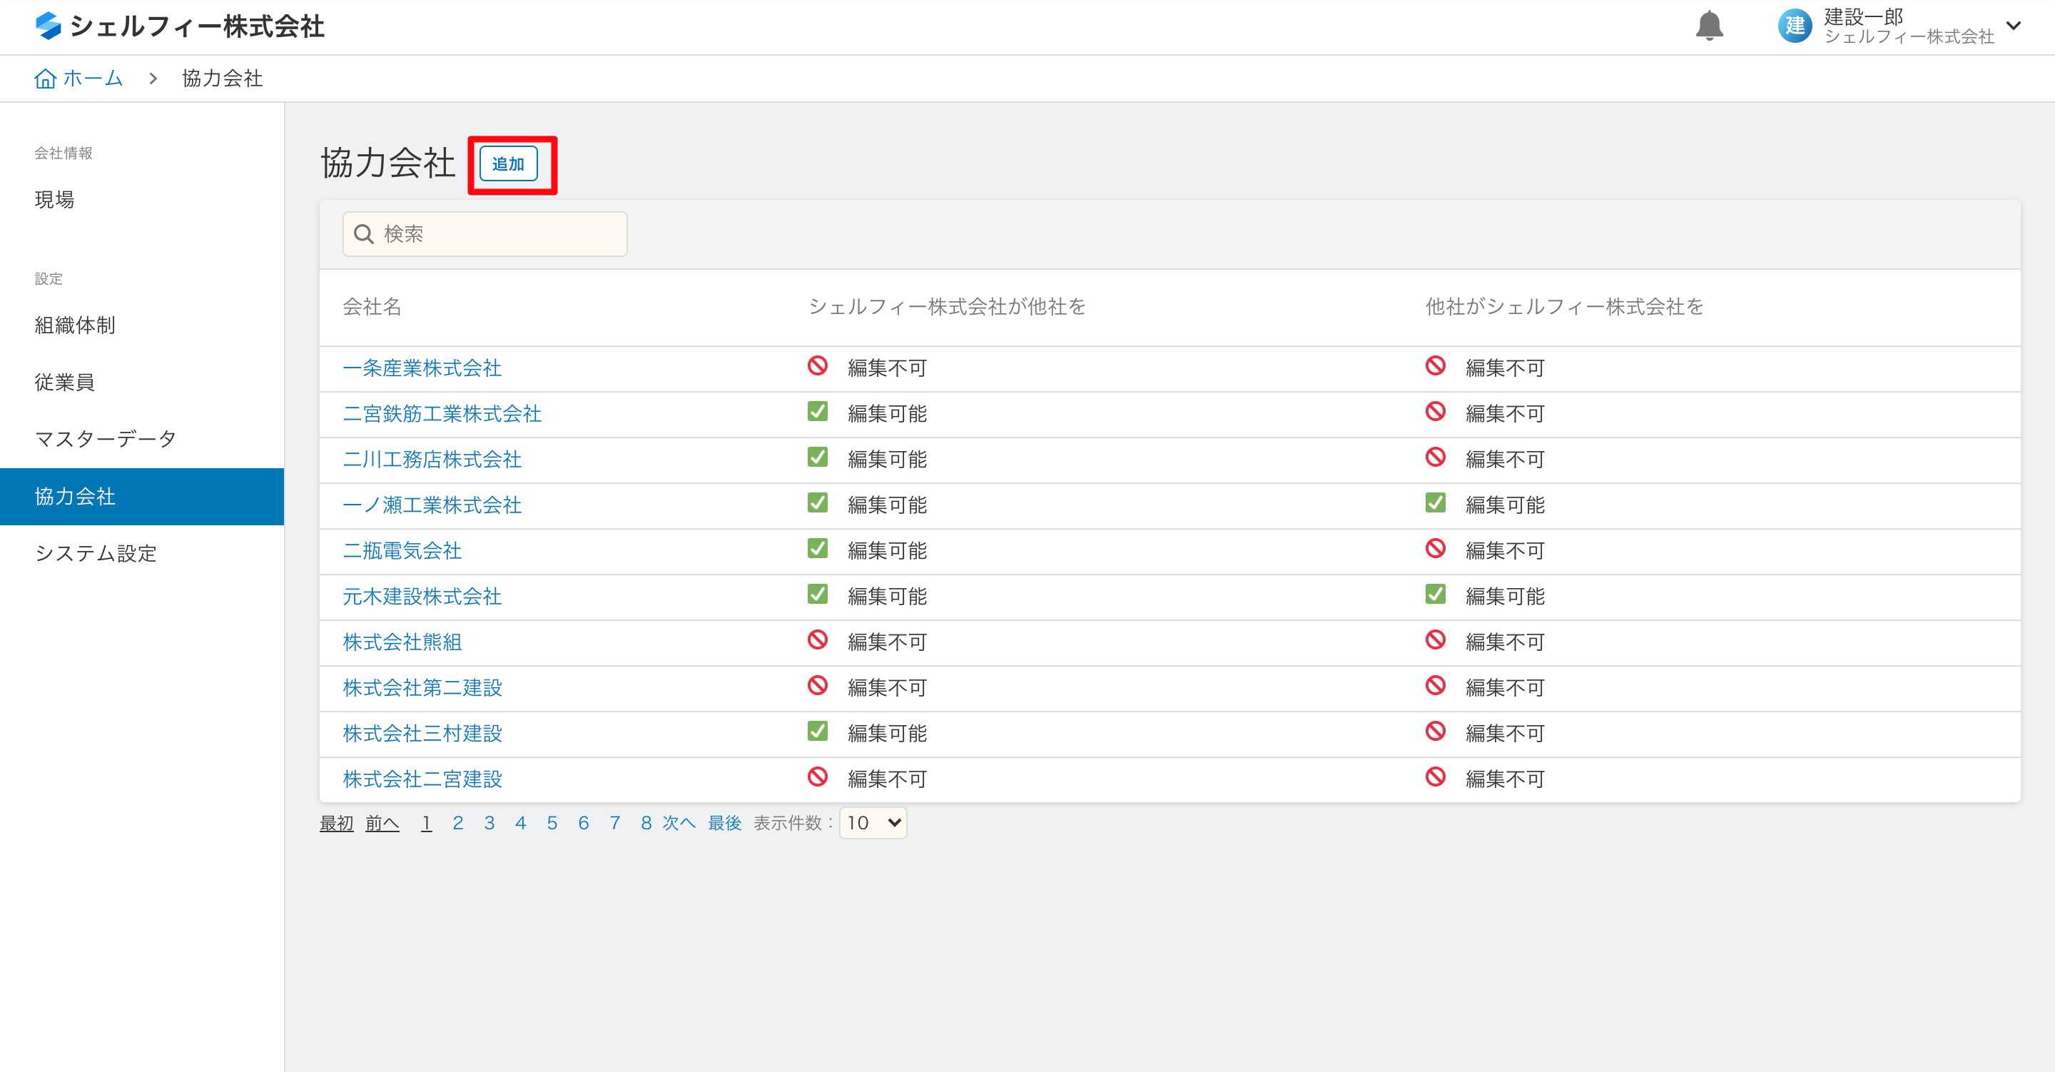
Task: Click green checkmark for 株式会社三村建設
Action: [818, 732]
